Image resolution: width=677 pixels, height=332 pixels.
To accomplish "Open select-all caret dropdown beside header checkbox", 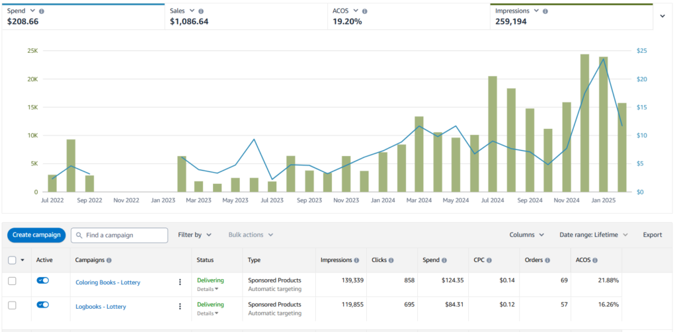I will (x=22, y=261).
